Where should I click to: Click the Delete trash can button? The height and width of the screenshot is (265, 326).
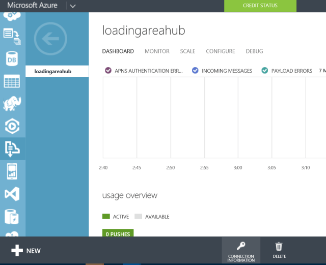pyautogui.click(x=279, y=251)
